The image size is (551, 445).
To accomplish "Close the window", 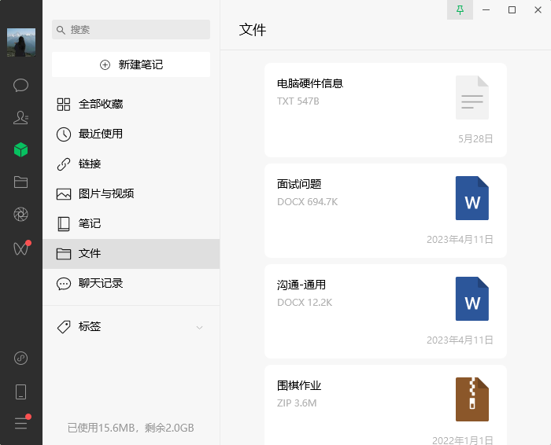I will (538, 9).
